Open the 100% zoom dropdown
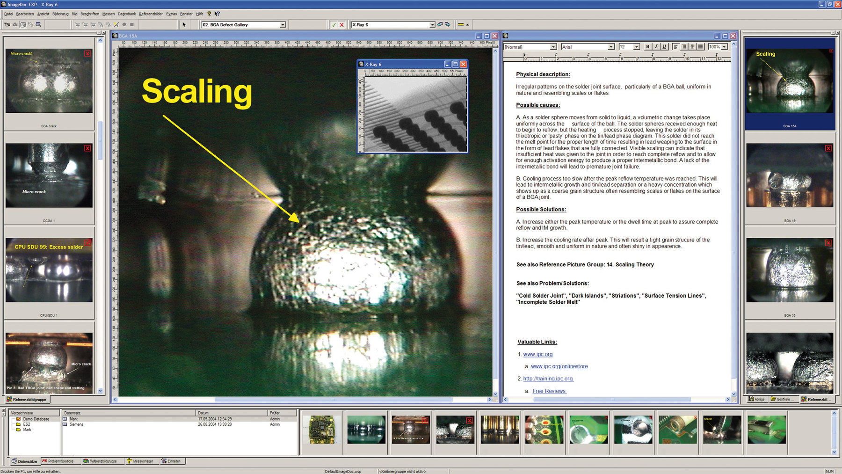Screen dimensions: 842x474 click(724, 47)
